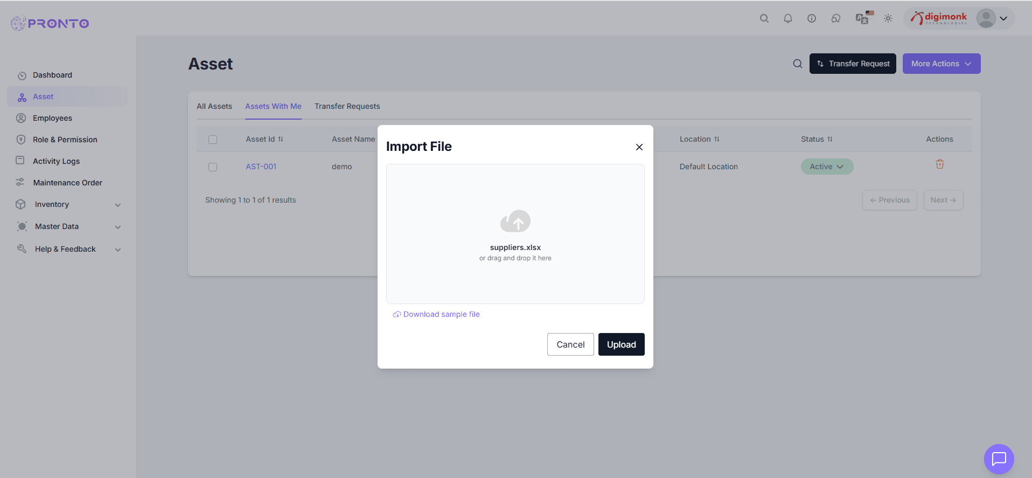Open the support headset icon
1032x478 pixels.
coord(835,18)
